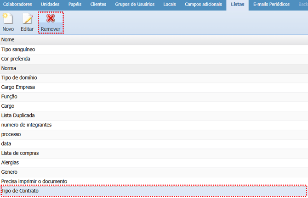The width and height of the screenshot is (308, 198).
Task: Click the Remover red X icon
Action: click(51, 19)
